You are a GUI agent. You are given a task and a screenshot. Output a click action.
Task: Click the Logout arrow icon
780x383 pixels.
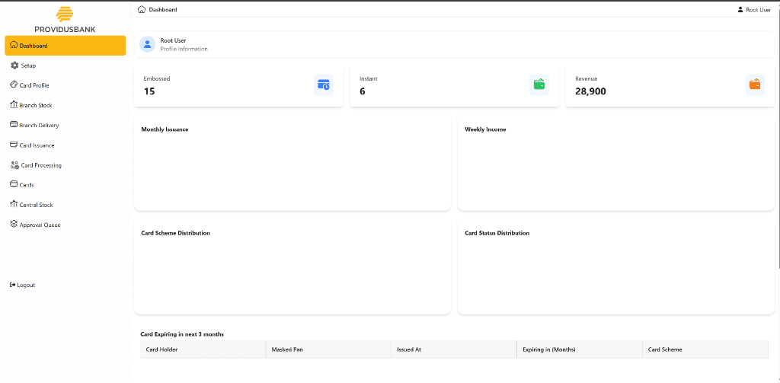(x=12, y=285)
